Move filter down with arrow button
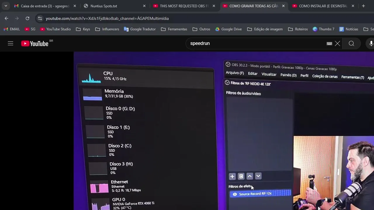This screenshot has height=210, width=374. click(x=258, y=176)
